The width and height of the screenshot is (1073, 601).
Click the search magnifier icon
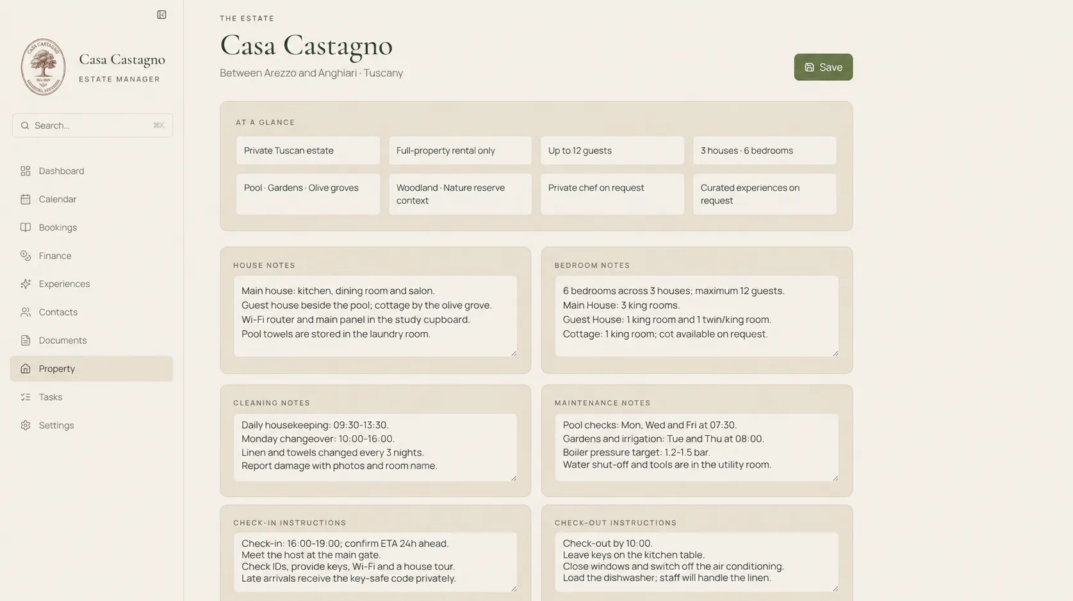pos(25,125)
